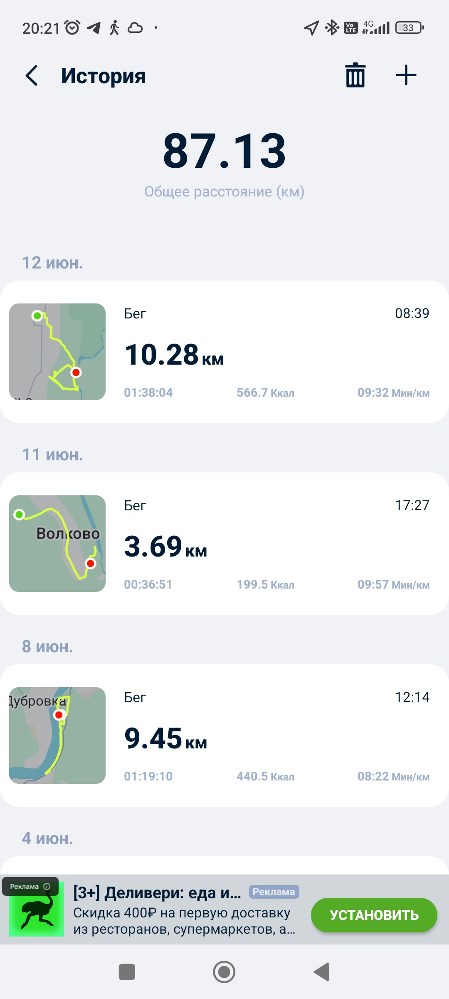Open Волково route map thumbnail
This screenshot has width=449, height=999.
(57, 544)
